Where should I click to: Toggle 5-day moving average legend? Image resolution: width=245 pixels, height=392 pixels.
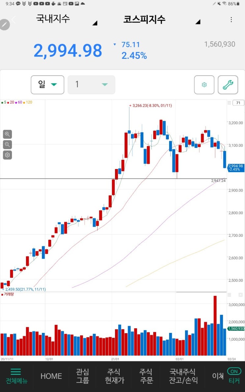point(4,102)
